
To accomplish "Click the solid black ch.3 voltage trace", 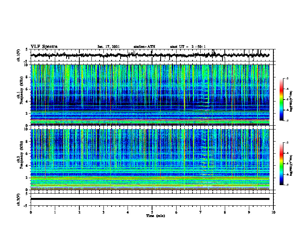I will [150, 199].
